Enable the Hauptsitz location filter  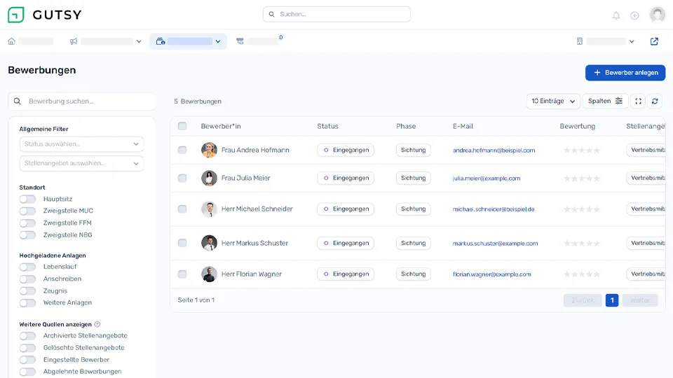(27, 199)
